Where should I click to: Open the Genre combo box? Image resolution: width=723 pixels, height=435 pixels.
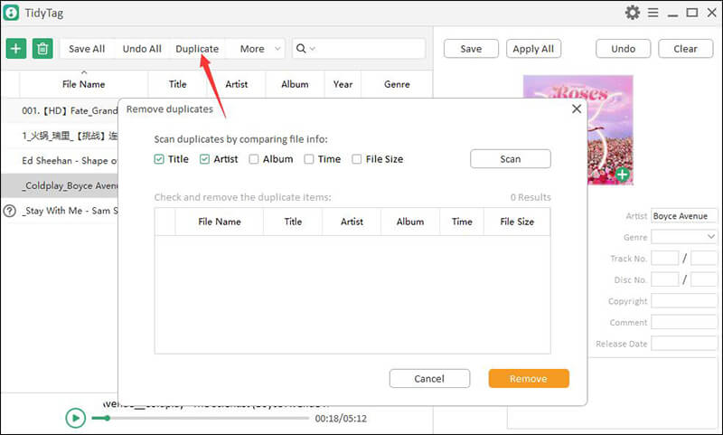coord(684,237)
